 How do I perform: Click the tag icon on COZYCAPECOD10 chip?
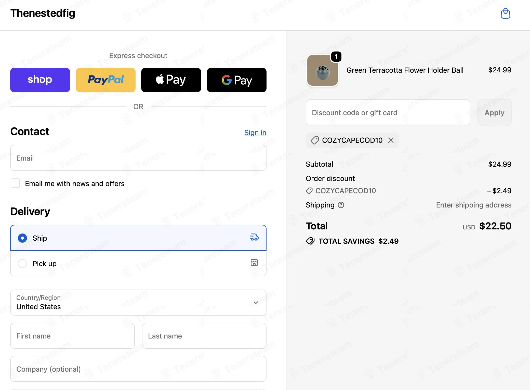tap(315, 140)
